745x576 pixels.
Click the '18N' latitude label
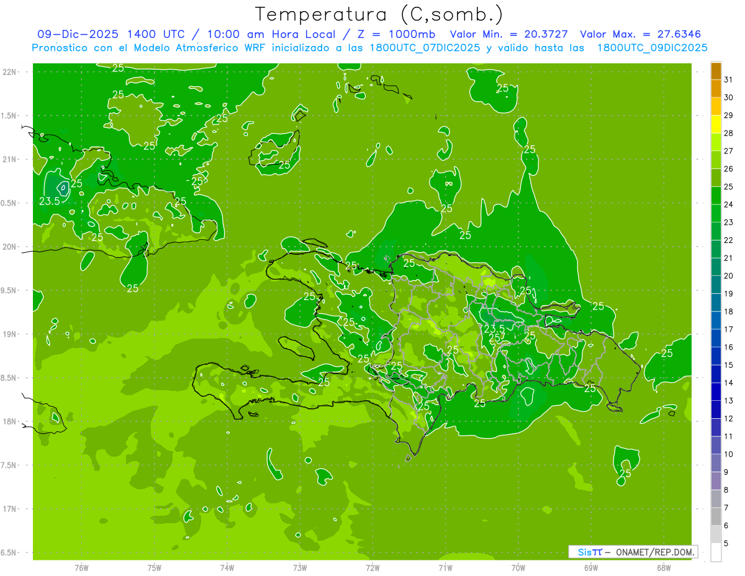coord(9,421)
